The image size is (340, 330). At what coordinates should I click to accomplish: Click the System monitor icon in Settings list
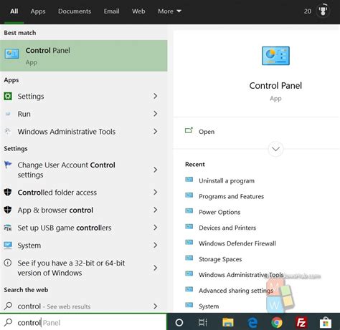[8, 245]
